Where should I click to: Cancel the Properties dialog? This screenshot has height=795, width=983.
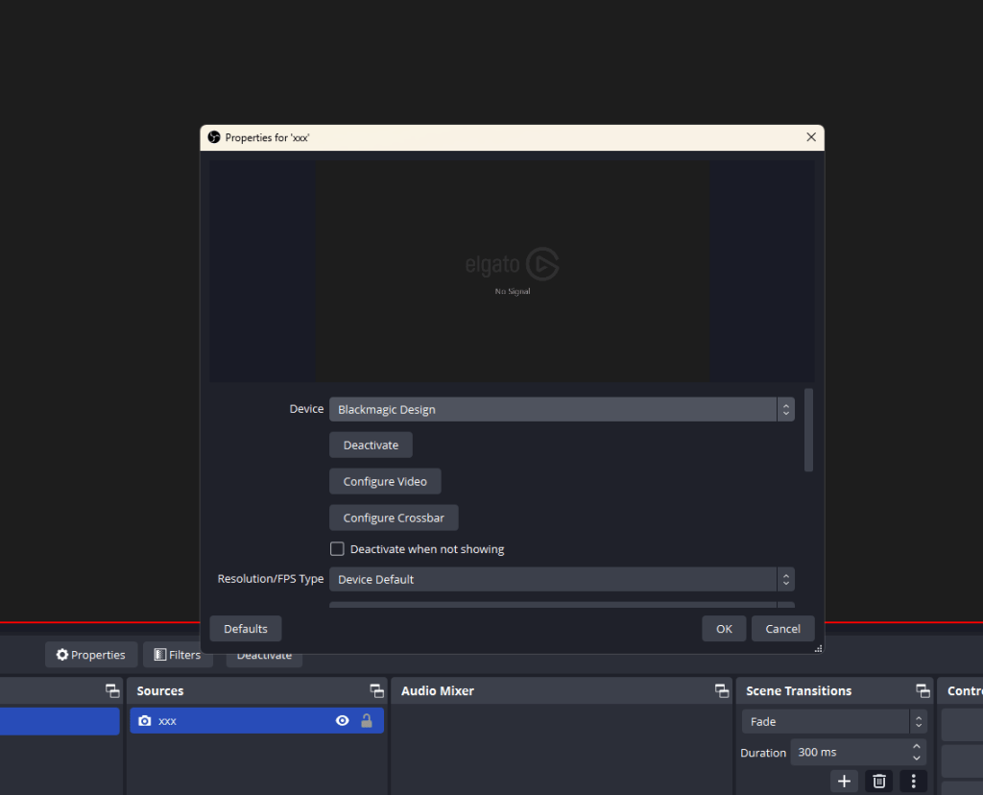[x=783, y=629]
